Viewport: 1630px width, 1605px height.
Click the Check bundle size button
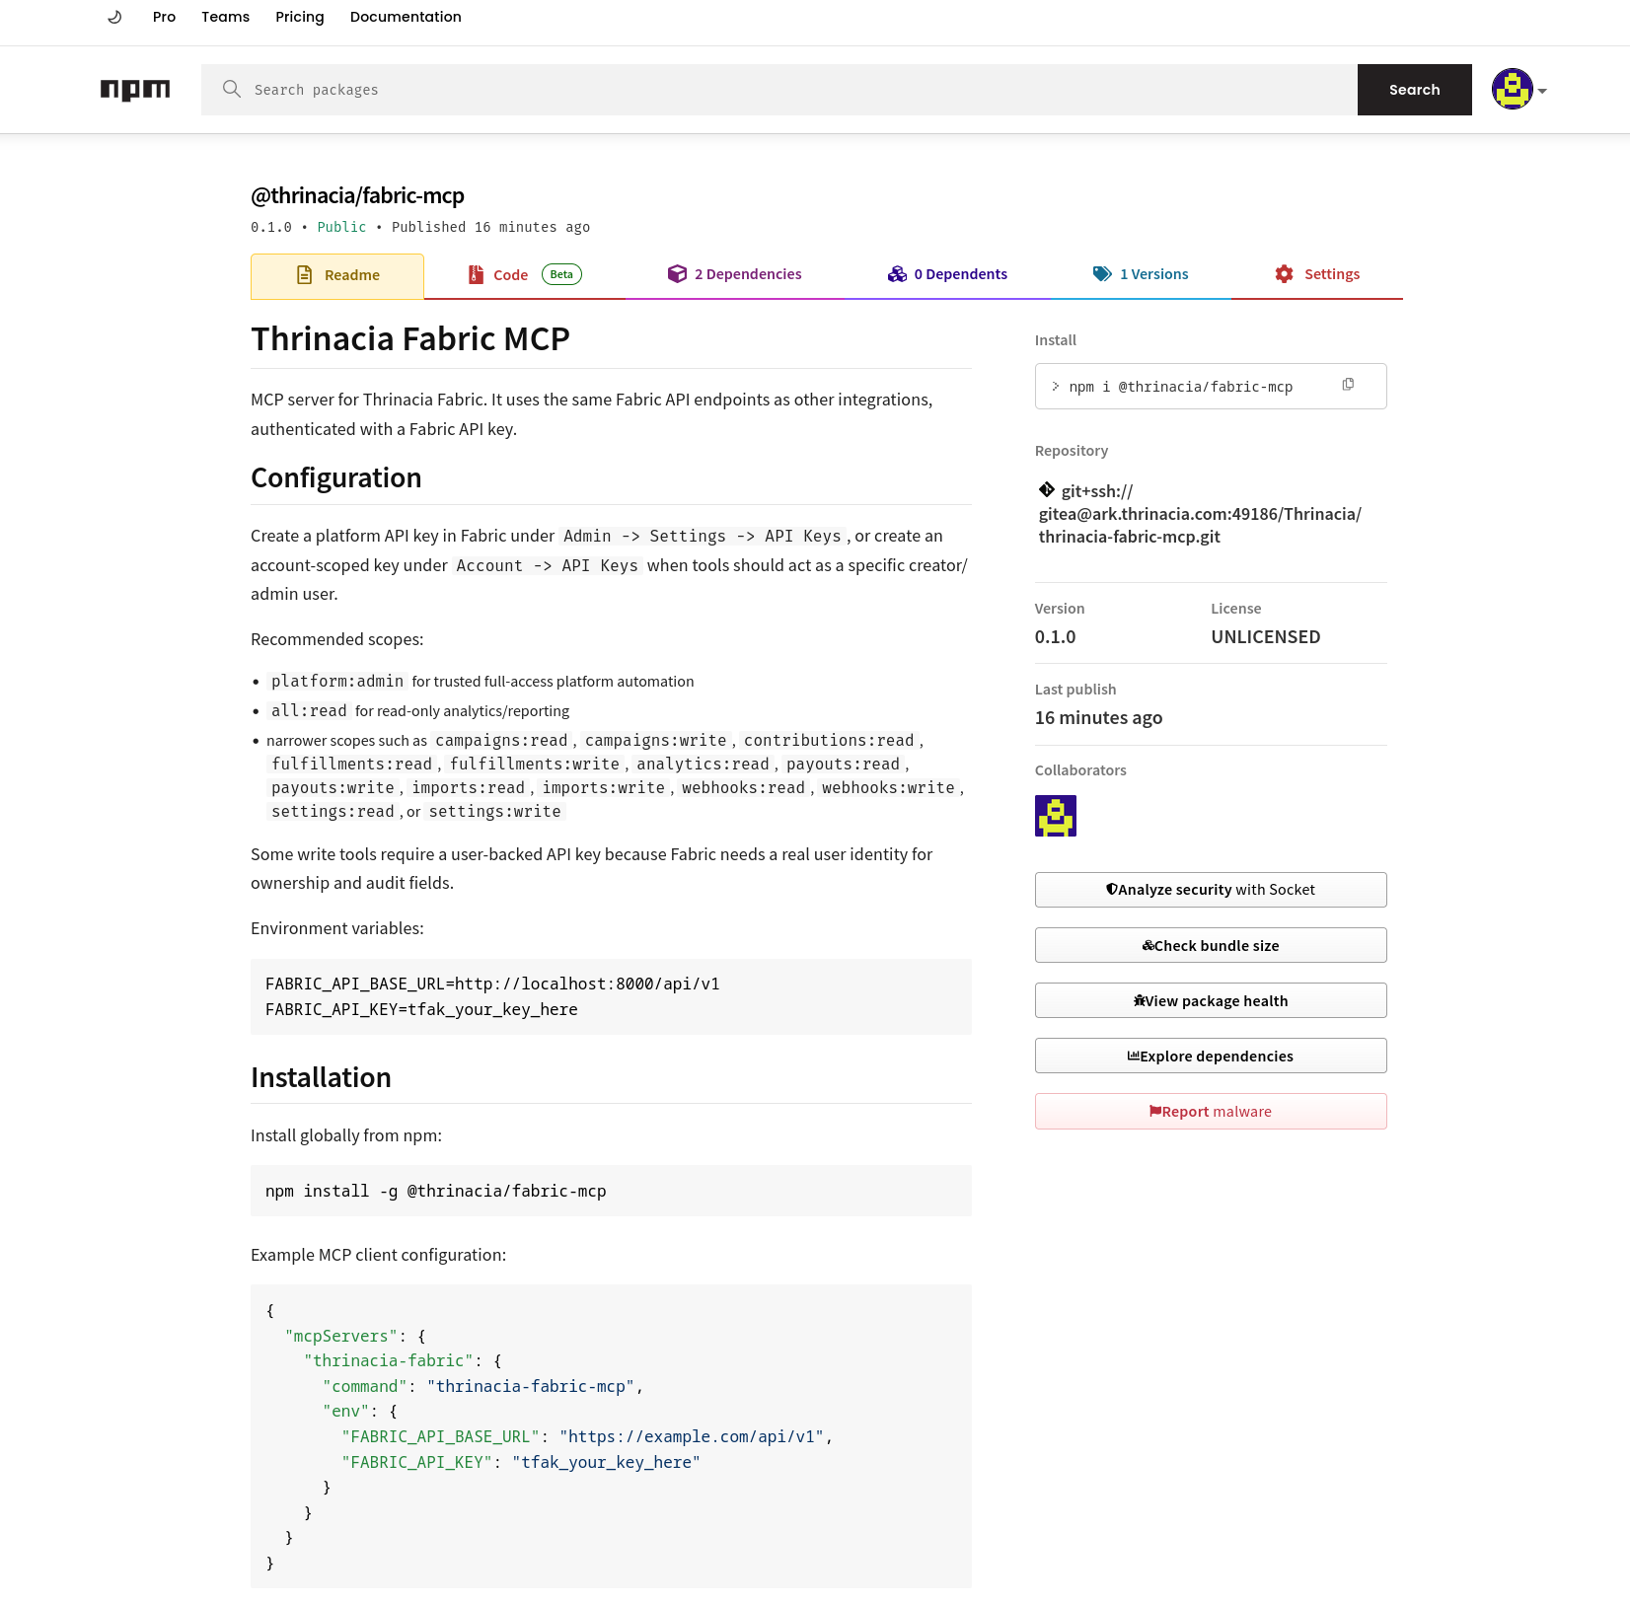click(1211, 946)
